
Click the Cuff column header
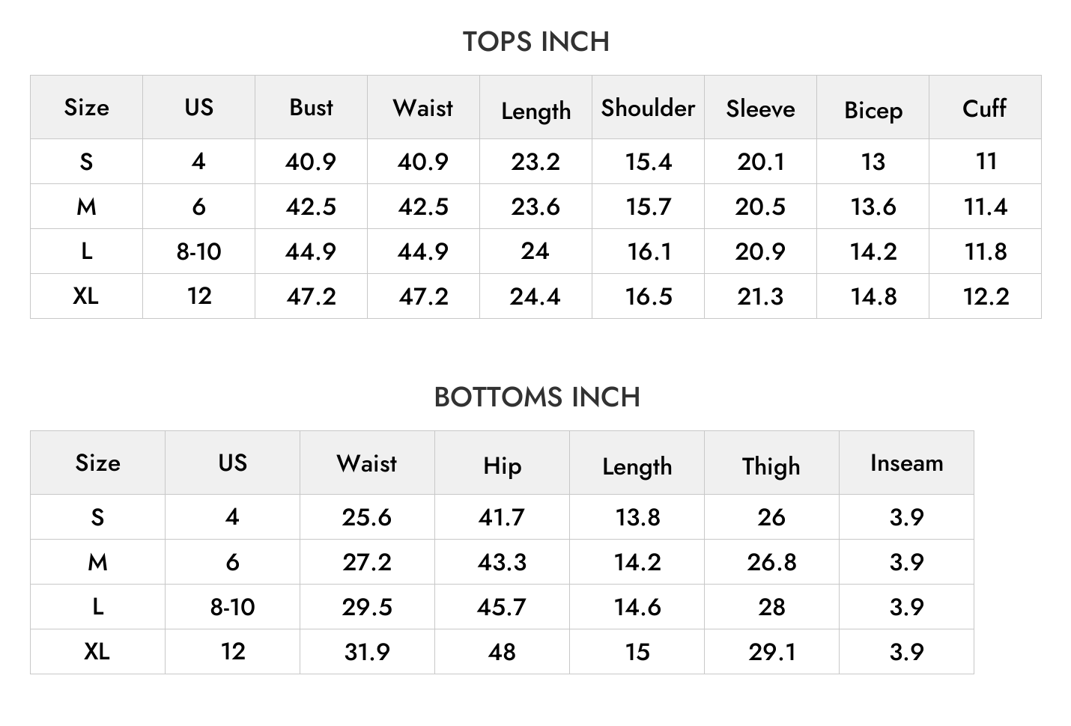tap(984, 108)
